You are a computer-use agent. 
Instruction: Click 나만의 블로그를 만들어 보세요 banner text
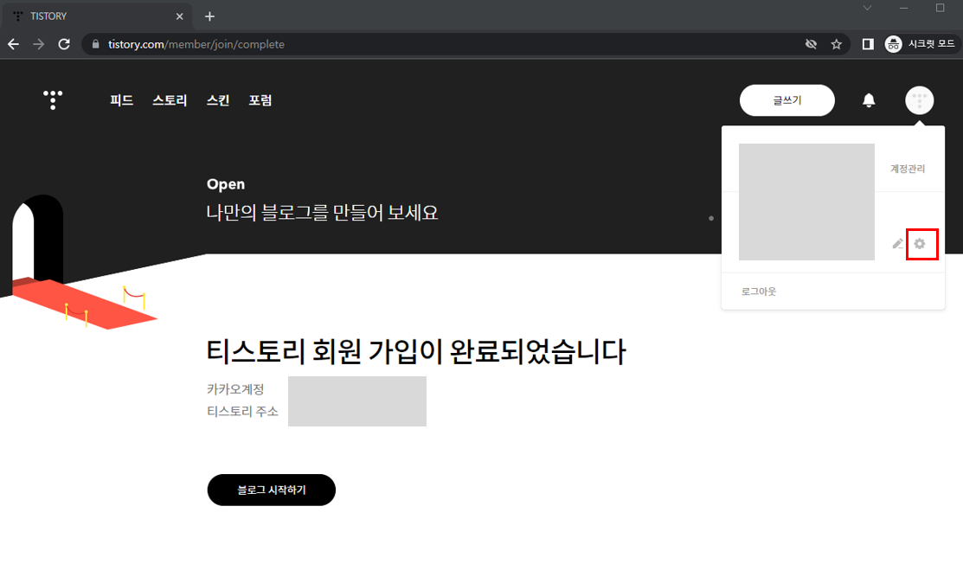coord(322,213)
